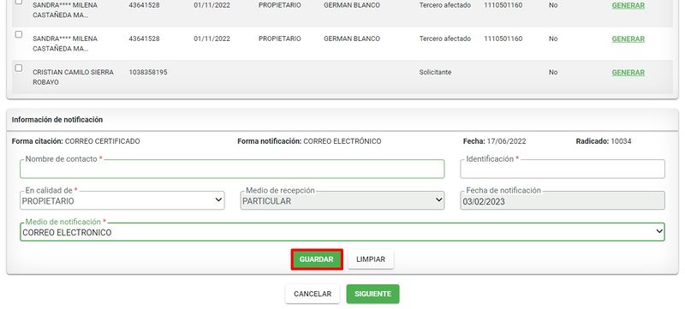Image resolution: width=685 pixels, height=309 pixels.
Task: Tick checkbox for topmost Sandra Milena row
Action: [x=18, y=2]
